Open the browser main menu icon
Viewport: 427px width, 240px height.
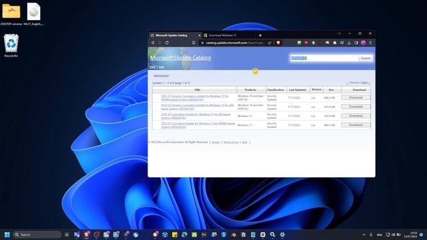point(370,43)
